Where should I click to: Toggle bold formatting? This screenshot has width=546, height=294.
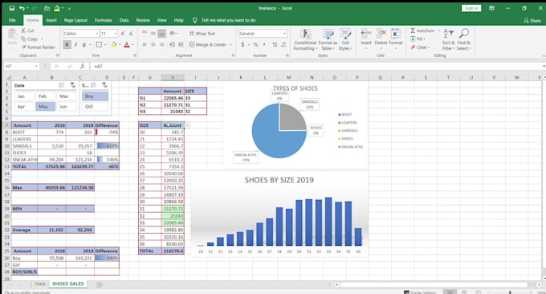tap(67, 45)
